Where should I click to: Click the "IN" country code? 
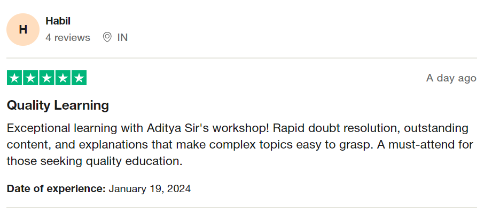tap(122, 37)
